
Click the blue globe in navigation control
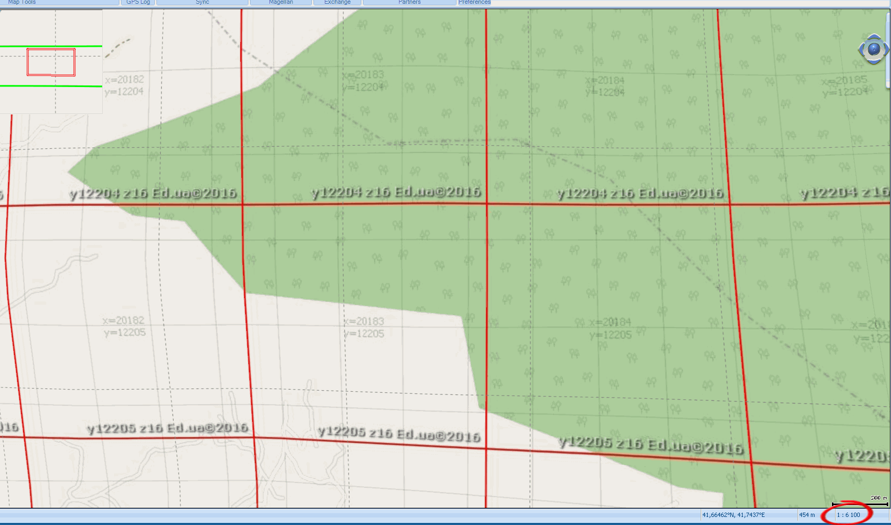(x=874, y=49)
